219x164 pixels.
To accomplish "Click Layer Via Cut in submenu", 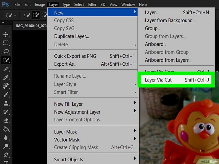I will (x=158, y=80).
